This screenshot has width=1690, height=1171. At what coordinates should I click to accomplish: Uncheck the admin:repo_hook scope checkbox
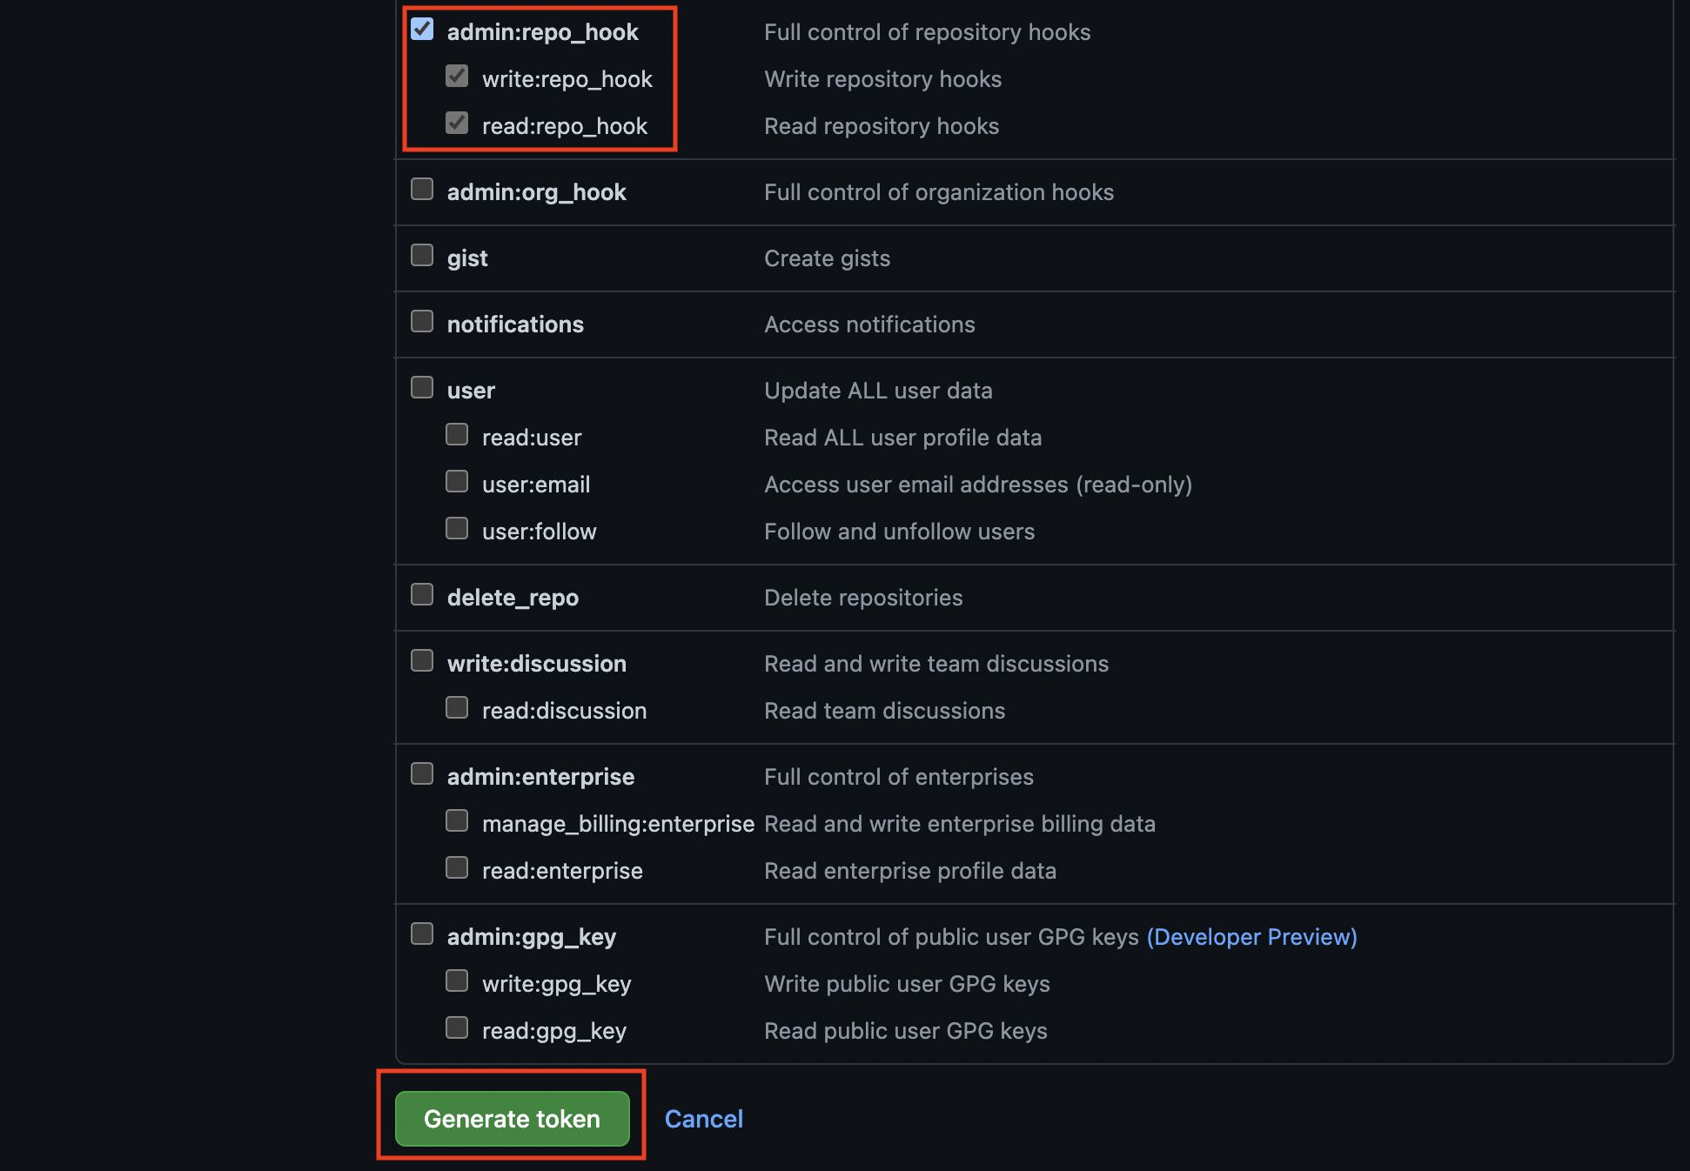(x=422, y=30)
